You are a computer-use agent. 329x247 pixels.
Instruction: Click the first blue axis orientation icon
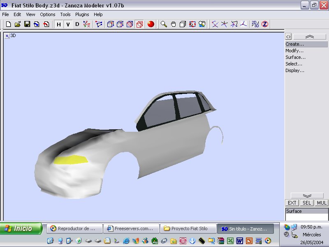[x=215, y=24]
